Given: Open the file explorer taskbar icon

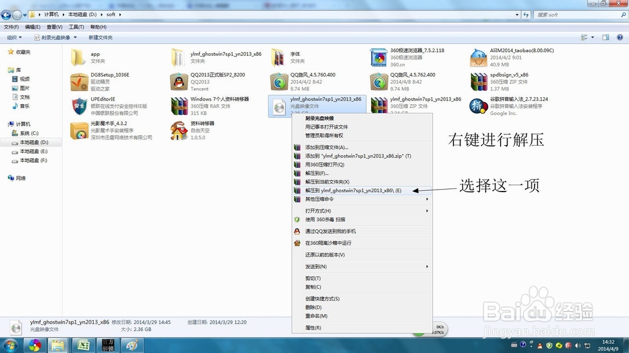Looking at the screenshot, I should point(58,345).
